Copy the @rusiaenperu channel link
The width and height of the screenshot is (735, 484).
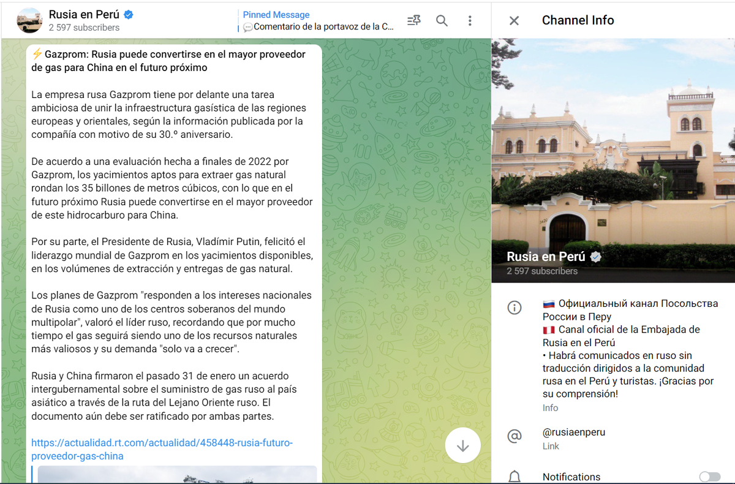[x=574, y=432]
